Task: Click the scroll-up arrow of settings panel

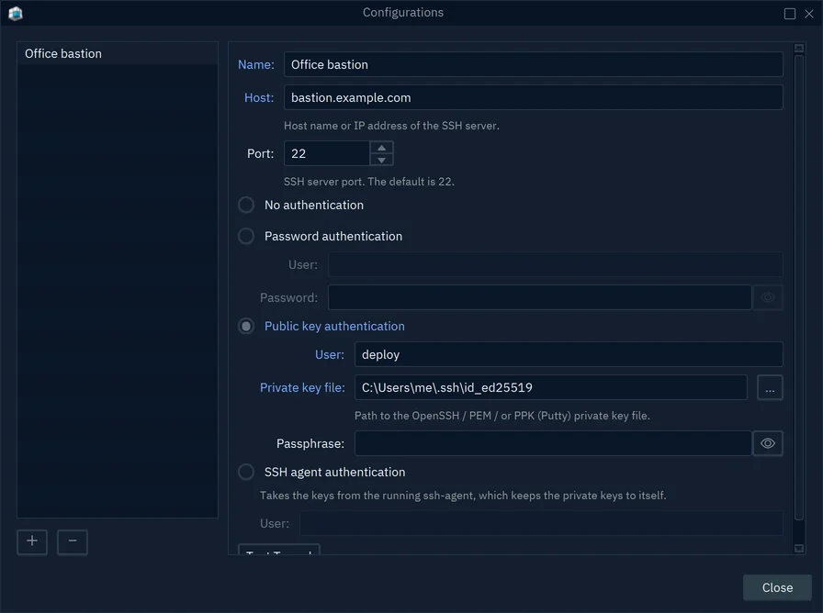Action: (x=799, y=49)
